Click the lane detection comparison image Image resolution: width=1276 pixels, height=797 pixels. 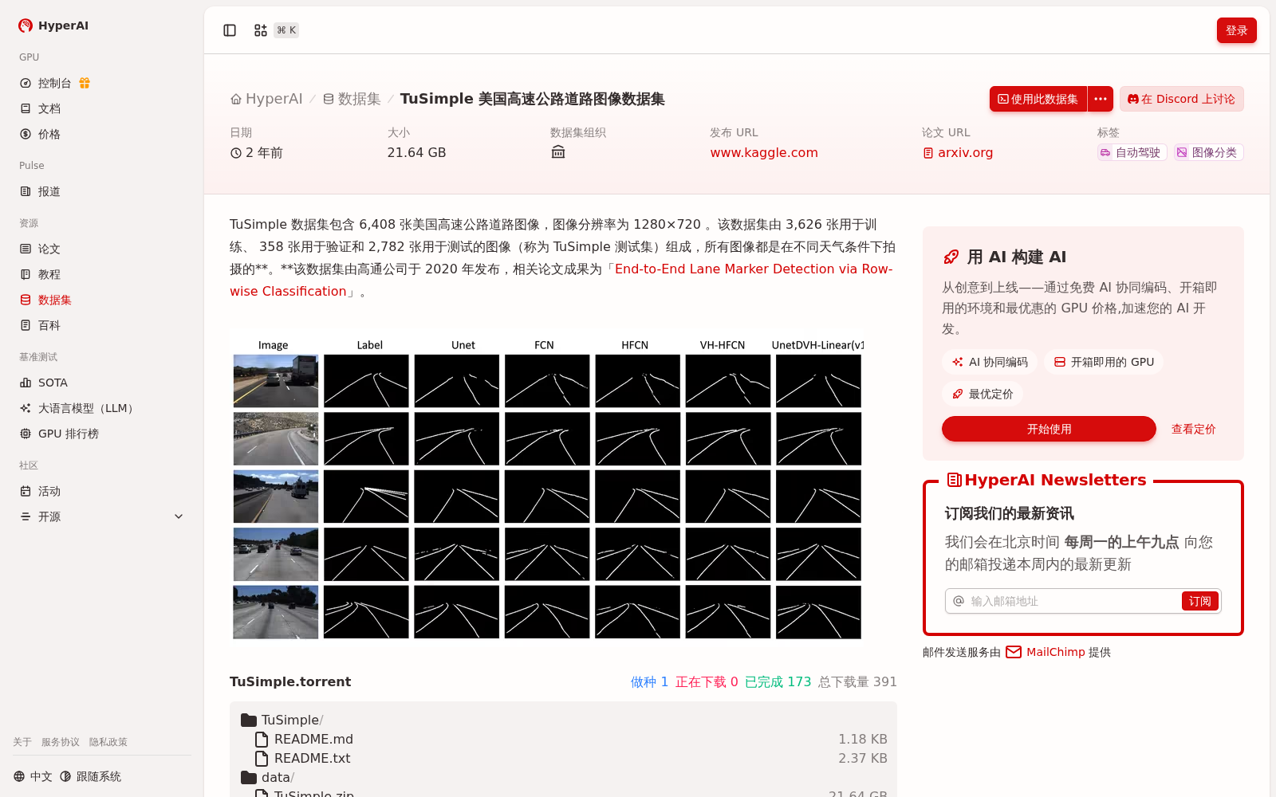coord(547,488)
